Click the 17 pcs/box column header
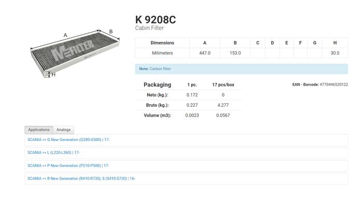The image size is (363, 197). 223,85
